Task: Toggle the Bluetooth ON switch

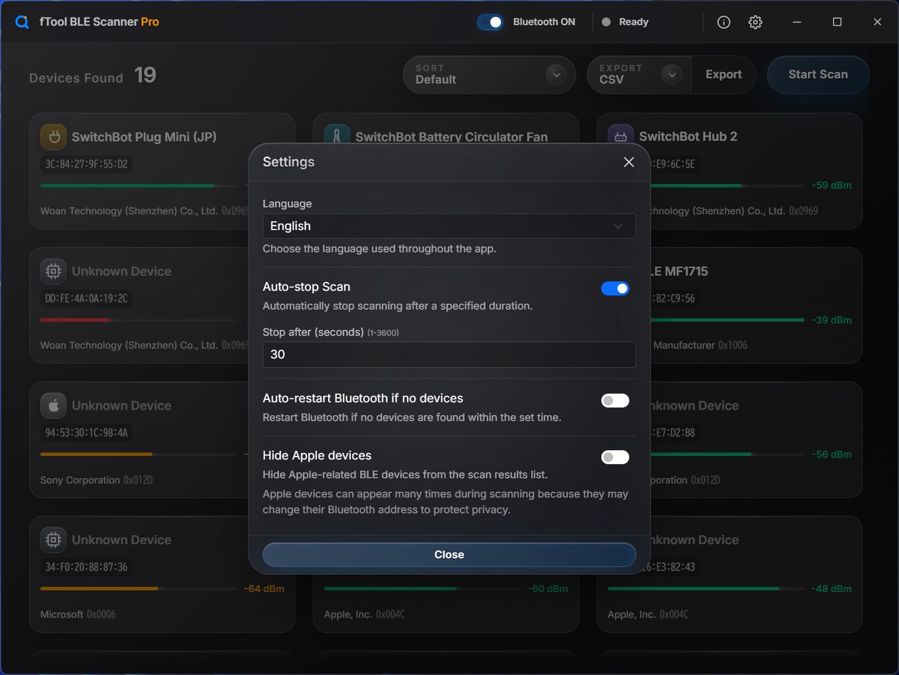Action: click(490, 22)
